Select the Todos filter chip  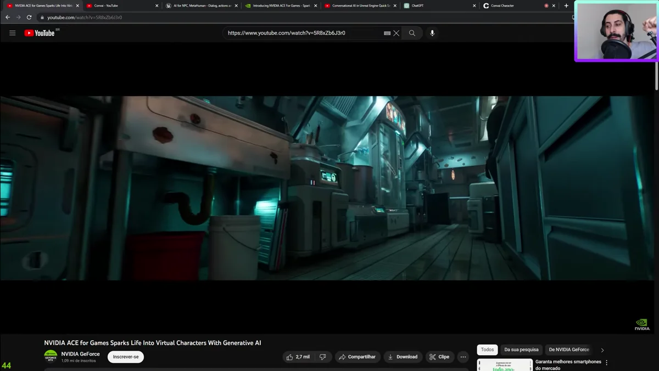point(487,350)
